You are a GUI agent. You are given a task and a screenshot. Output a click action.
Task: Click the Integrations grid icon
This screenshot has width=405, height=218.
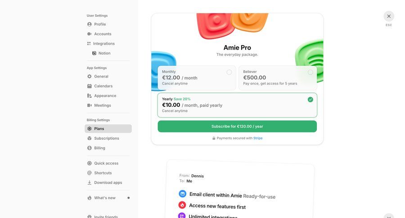coord(89,44)
